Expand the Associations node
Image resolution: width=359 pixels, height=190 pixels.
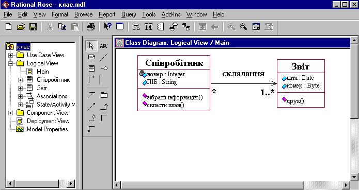20,96
